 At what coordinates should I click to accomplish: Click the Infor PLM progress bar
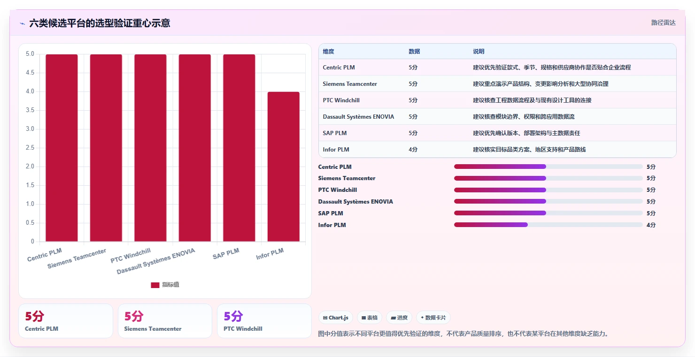point(548,225)
